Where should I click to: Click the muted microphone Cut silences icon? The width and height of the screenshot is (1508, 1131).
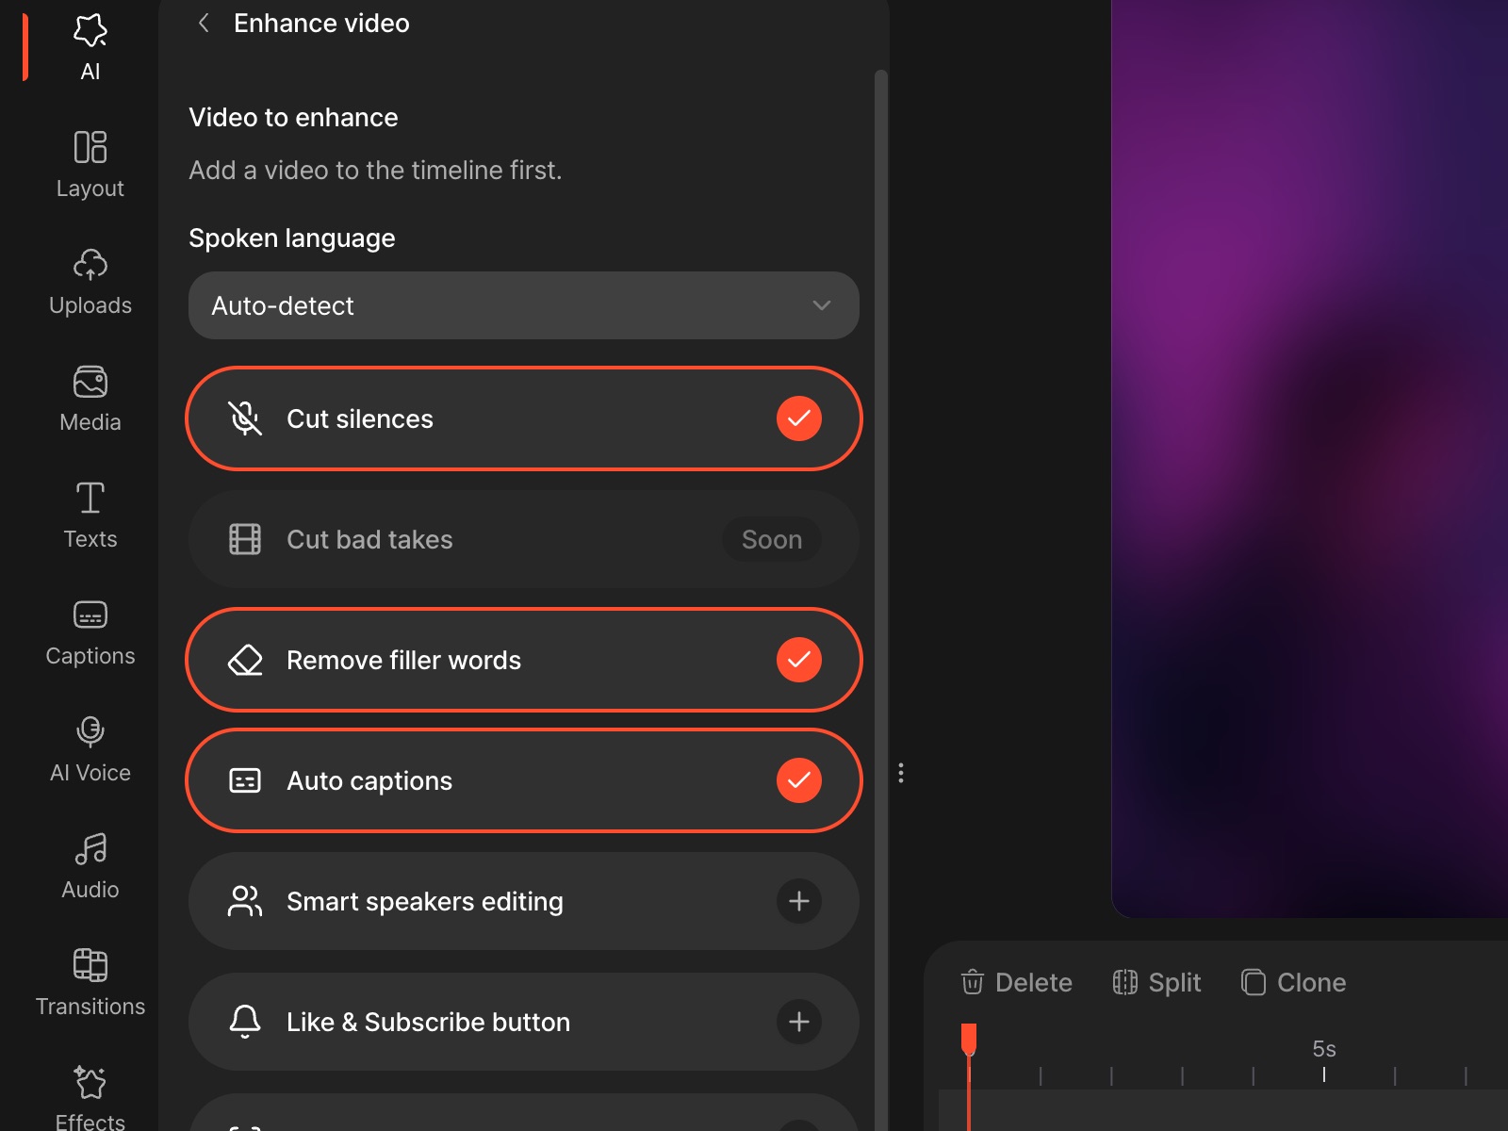pyautogui.click(x=245, y=418)
